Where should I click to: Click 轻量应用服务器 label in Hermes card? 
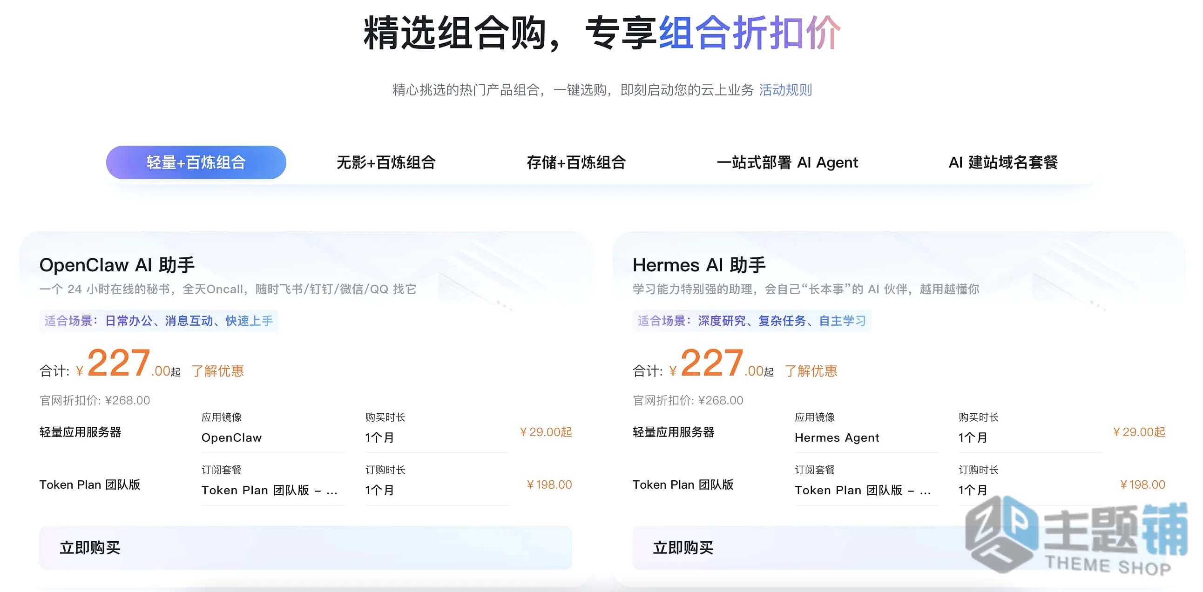673,432
